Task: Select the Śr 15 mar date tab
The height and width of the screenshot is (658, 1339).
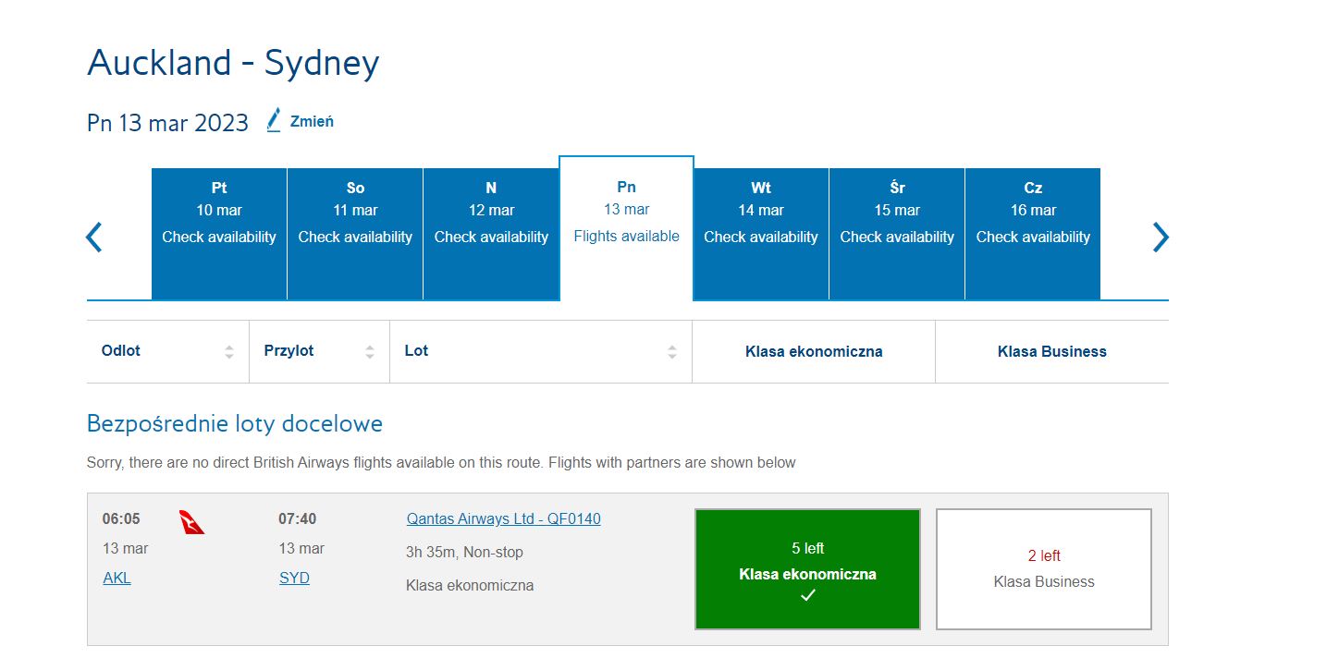Action: click(x=897, y=234)
